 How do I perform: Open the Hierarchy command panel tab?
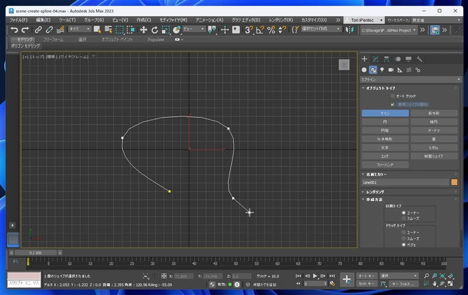click(x=386, y=59)
